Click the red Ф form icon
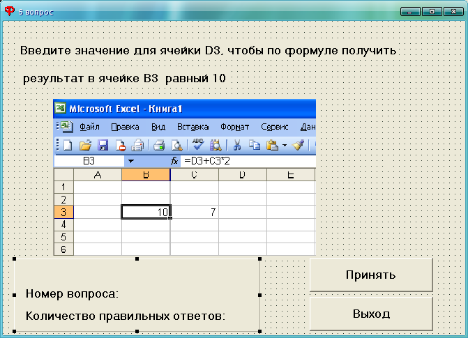 point(10,11)
